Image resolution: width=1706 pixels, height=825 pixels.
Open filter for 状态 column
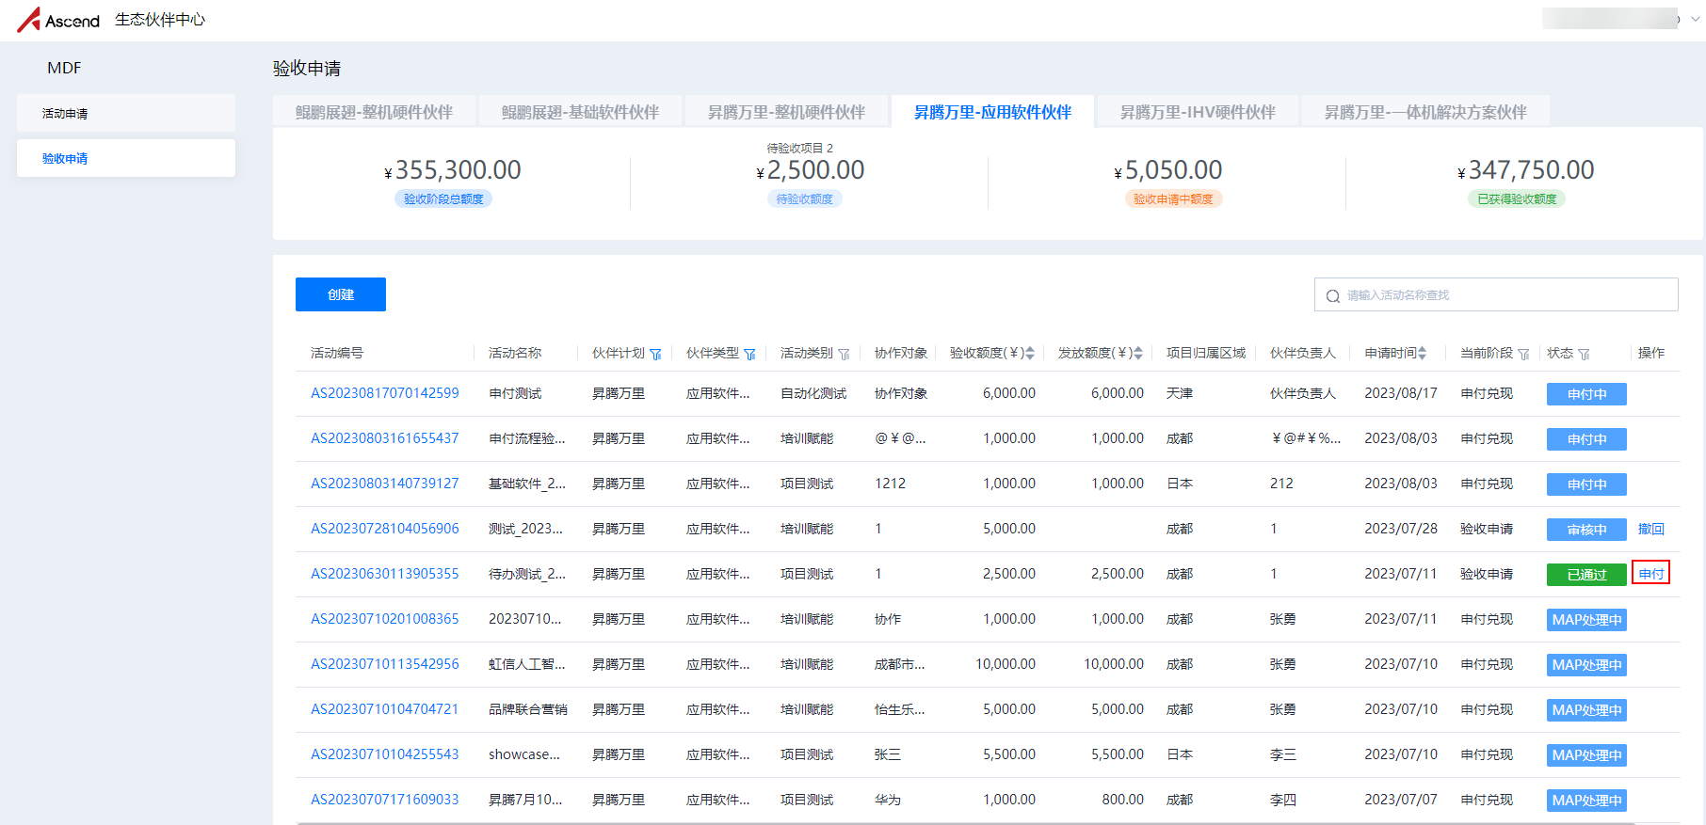[1584, 354]
